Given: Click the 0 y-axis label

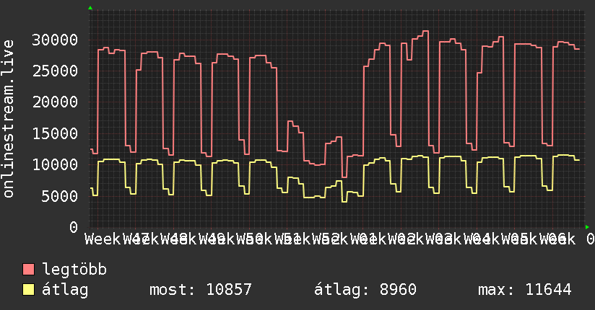Looking at the screenshot, I should (x=74, y=227).
